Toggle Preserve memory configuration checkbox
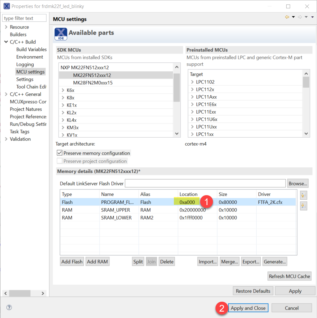Screen dimensions: 317x318 (60, 153)
